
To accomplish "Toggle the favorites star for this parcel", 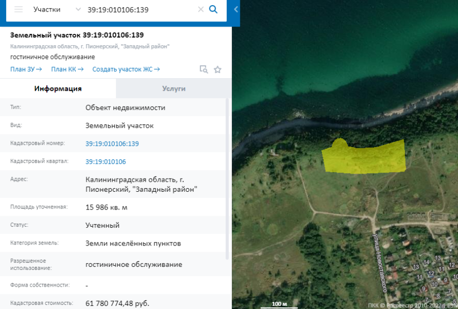I will pyautogui.click(x=218, y=70).
